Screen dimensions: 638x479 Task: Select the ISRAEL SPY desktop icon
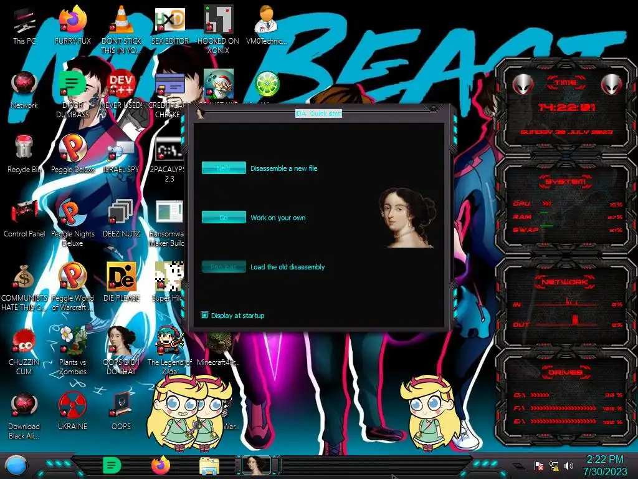point(121,154)
